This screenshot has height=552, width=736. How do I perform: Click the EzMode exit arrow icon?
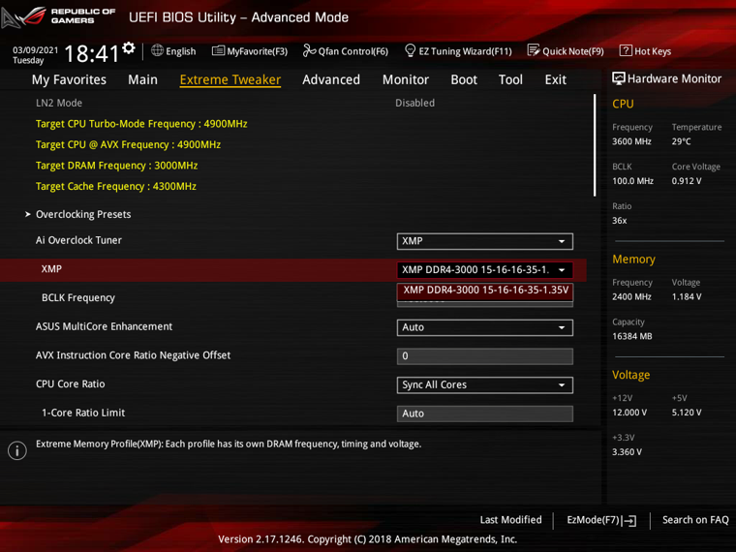click(x=629, y=521)
